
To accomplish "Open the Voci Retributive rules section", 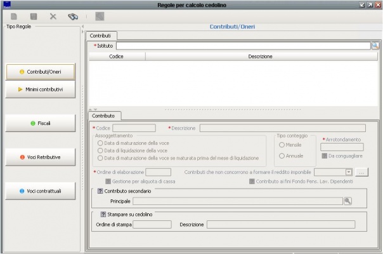I will 40,157.
